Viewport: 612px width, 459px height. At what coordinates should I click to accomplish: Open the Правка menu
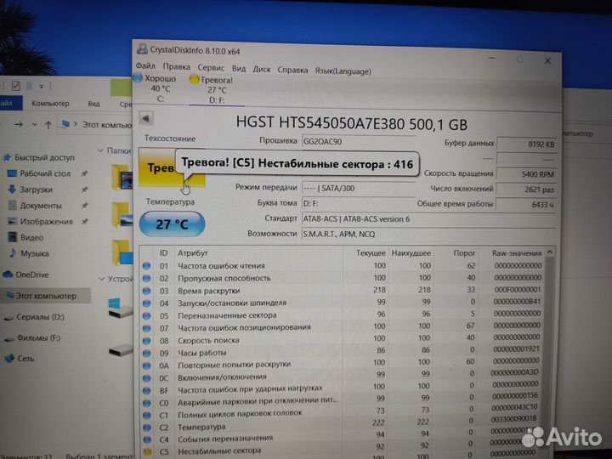(x=177, y=67)
